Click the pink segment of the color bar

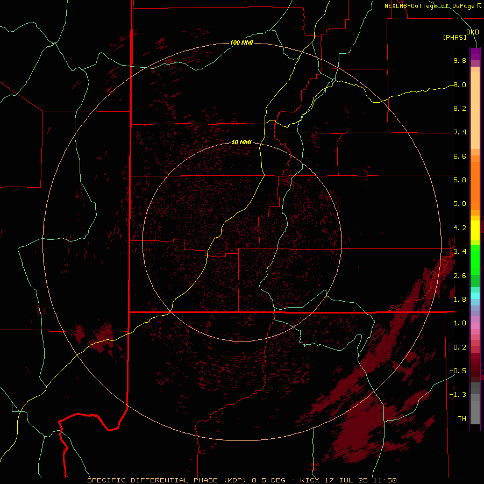pyautogui.click(x=475, y=326)
